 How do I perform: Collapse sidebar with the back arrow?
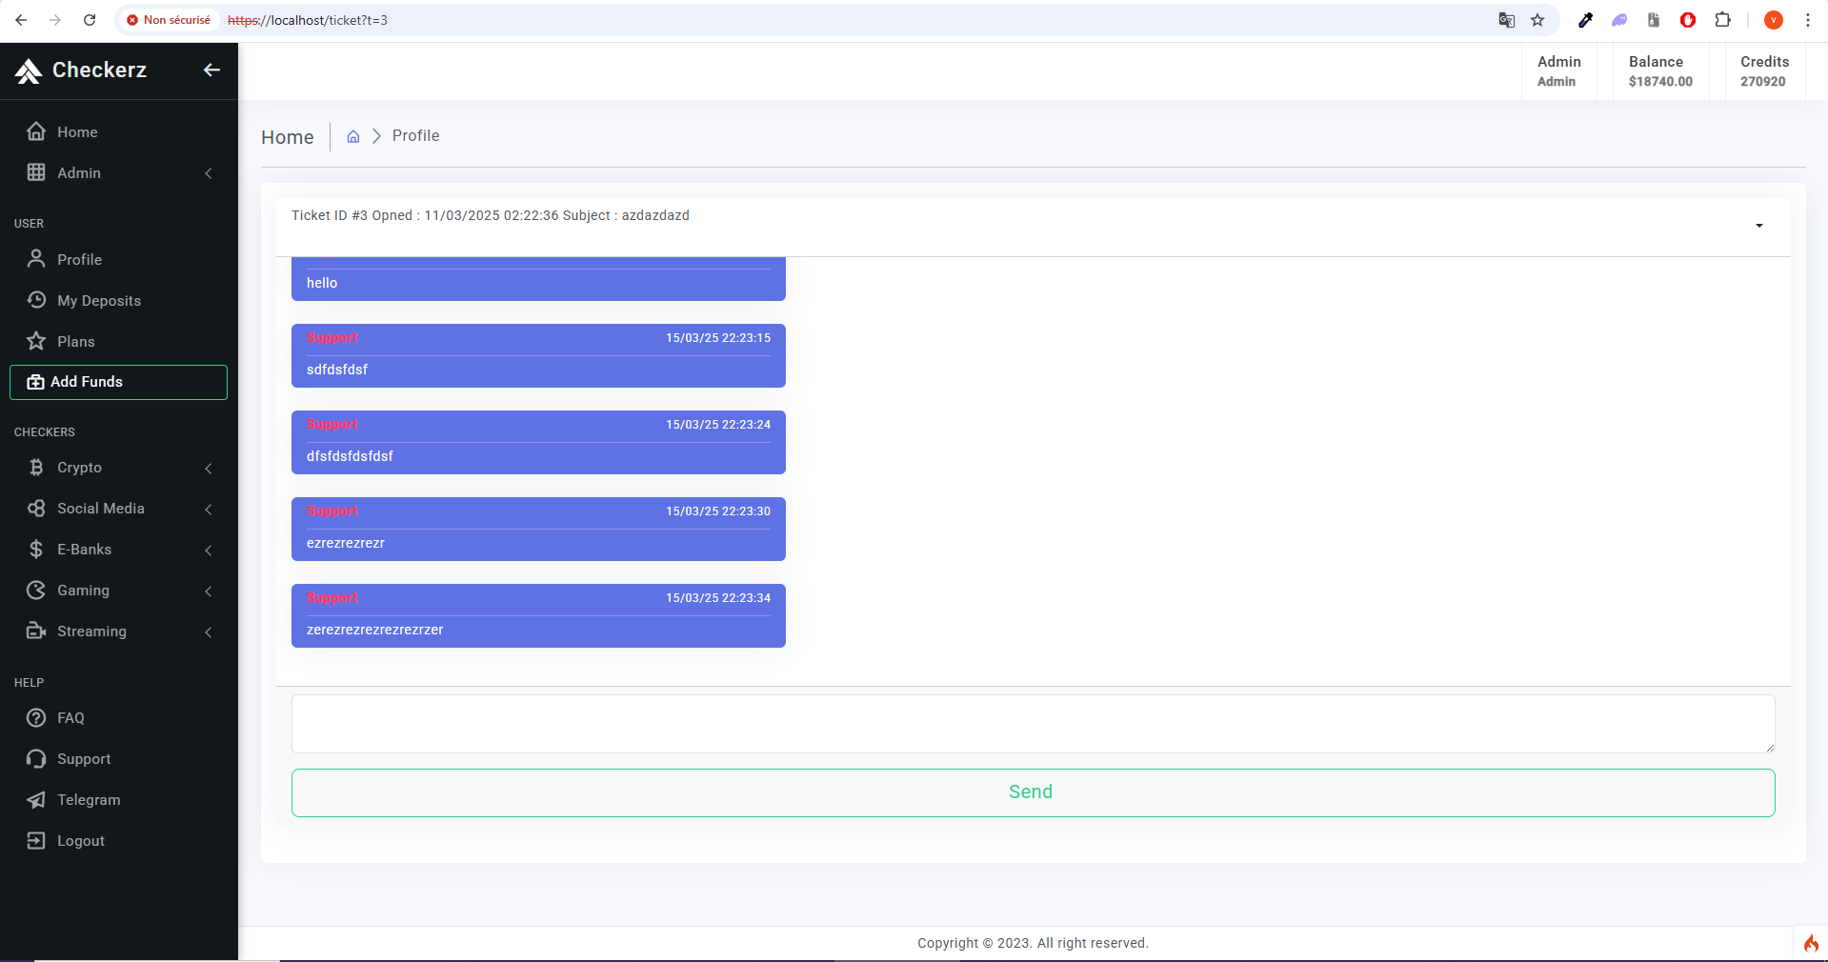point(211,70)
